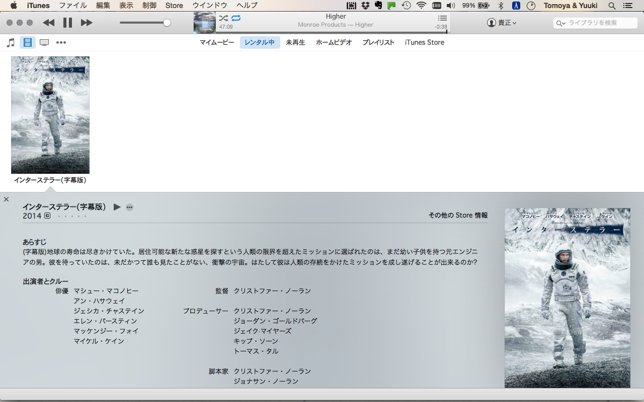Open the 制御 menu
644x402 pixels.
click(x=149, y=6)
